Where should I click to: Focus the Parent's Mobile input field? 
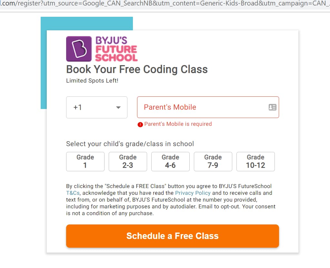click(208, 107)
